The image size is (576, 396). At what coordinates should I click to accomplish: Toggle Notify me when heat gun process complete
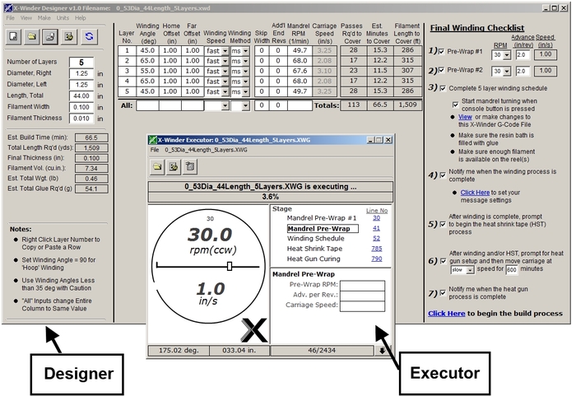point(443,293)
